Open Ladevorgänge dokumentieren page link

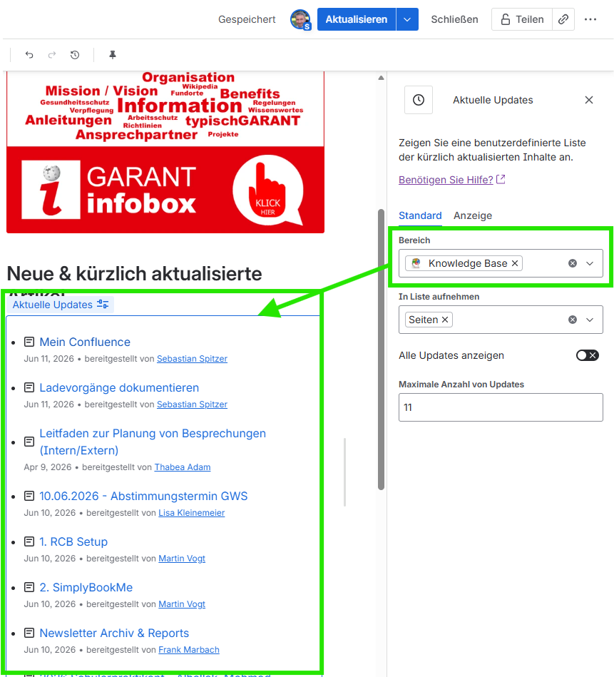(x=119, y=387)
